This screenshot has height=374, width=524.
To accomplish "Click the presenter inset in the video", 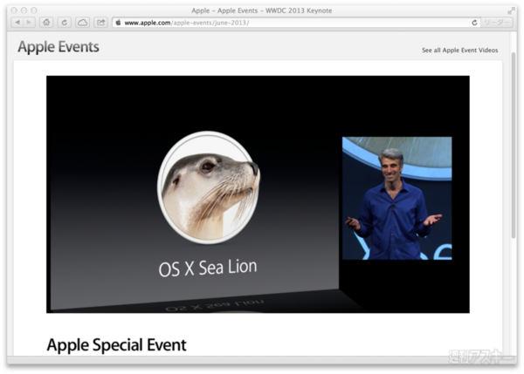I will pyautogui.click(x=397, y=198).
